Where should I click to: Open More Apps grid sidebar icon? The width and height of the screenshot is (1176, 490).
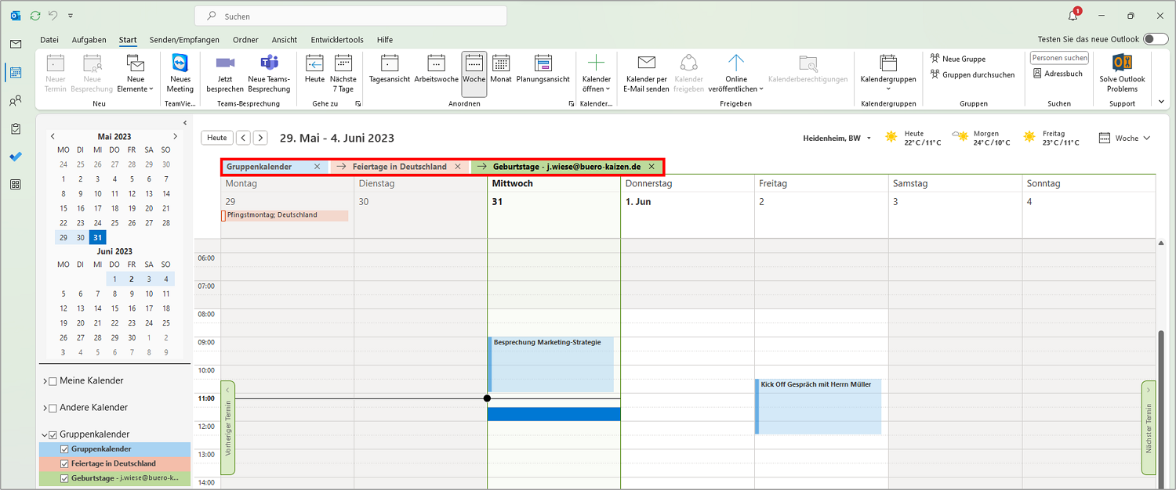click(16, 185)
